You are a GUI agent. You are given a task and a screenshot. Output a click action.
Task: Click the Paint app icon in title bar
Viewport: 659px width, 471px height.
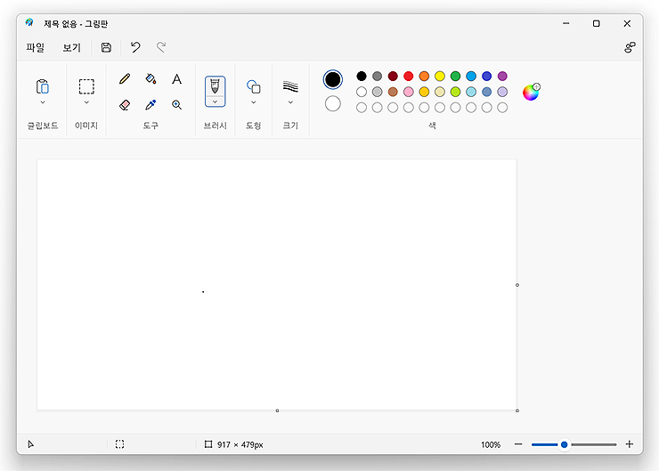click(x=29, y=22)
